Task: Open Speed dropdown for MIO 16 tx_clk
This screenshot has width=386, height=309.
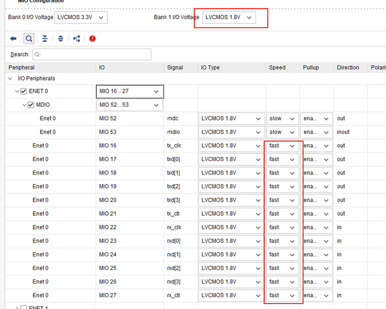Action: 282,146
